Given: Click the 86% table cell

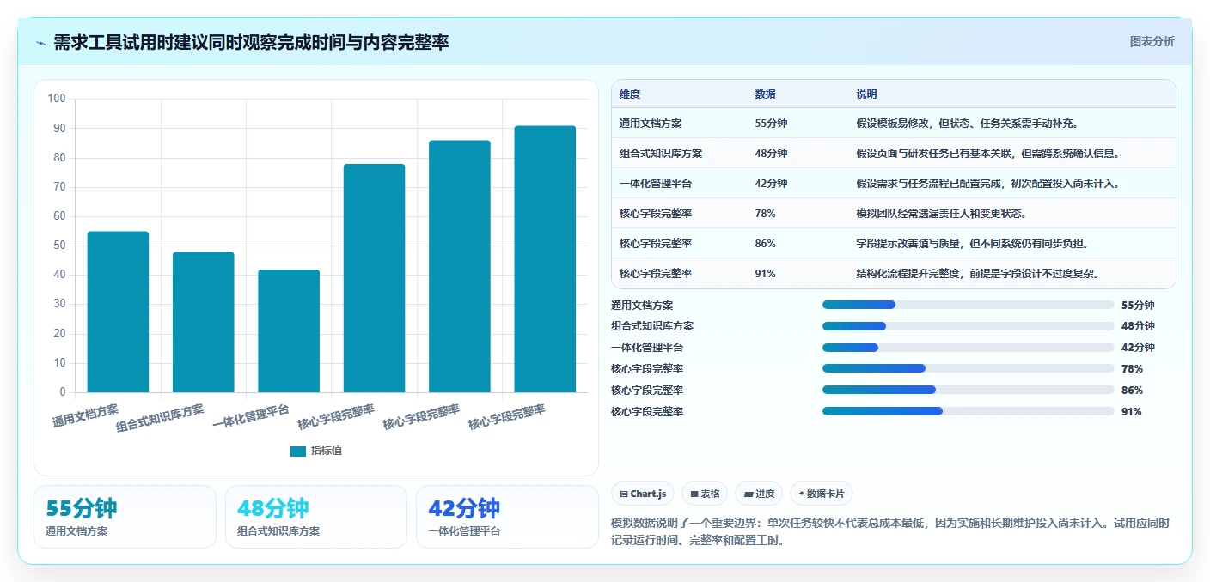Looking at the screenshot, I should [765, 244].
